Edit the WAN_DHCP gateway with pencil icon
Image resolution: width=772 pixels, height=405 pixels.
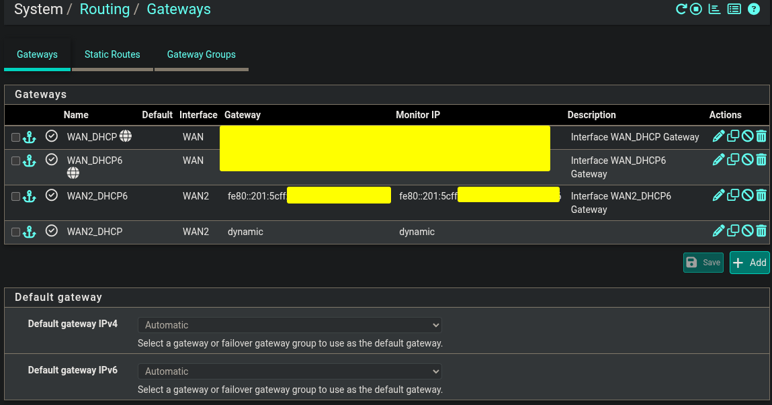[x=718, y=137]
